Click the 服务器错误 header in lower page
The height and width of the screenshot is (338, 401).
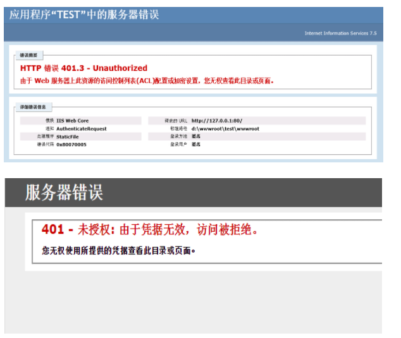(64, 193)
